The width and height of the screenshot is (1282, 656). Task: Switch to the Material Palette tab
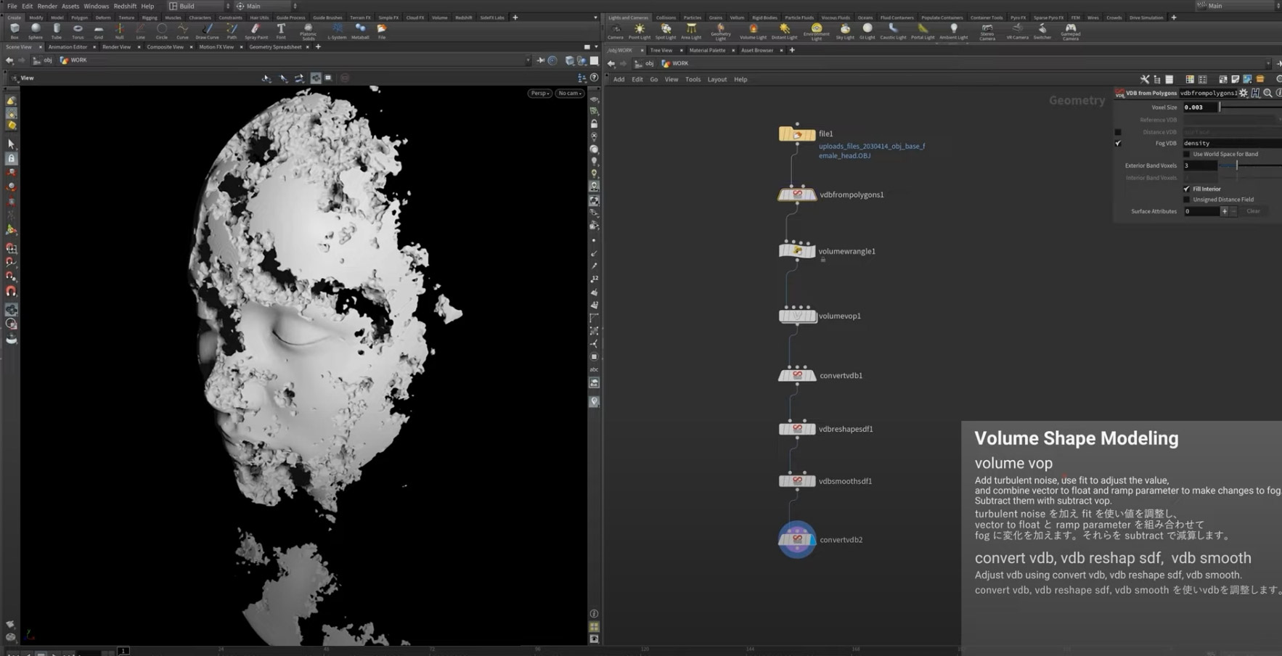[707, 50]
